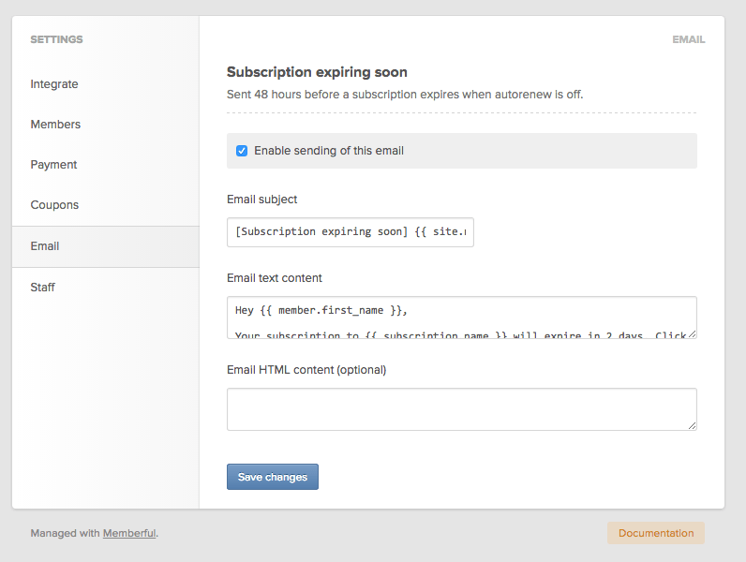Click the 'Email subject' field label
The height and width of the screenshot is (562, 746).
pyautogui.click(x=262, y=200)
